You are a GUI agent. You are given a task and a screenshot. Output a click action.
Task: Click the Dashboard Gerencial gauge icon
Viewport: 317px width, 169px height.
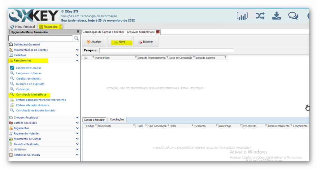coord(11,45)
